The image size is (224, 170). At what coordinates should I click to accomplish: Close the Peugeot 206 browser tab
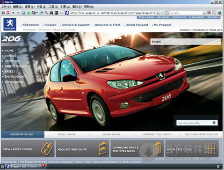pos(43,165)
